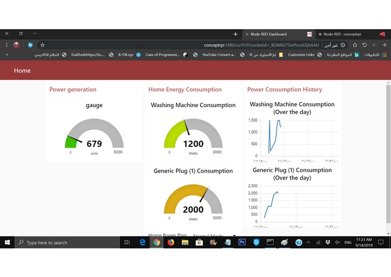This screenshot has height=277, width=391.
Task: Open the Customize Links bookmark
Action: point(305,54)
